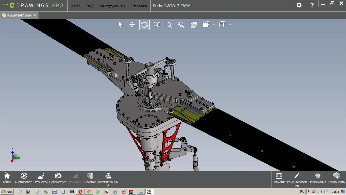Toggle the Rotate view tool
The height and width of the screenshot is (195, 346).
[x=144, y=25]
